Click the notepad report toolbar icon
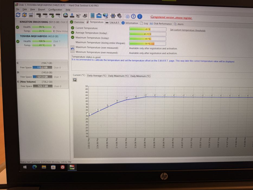Viewport: 253px width, 190px height. [x=92, y=15]
